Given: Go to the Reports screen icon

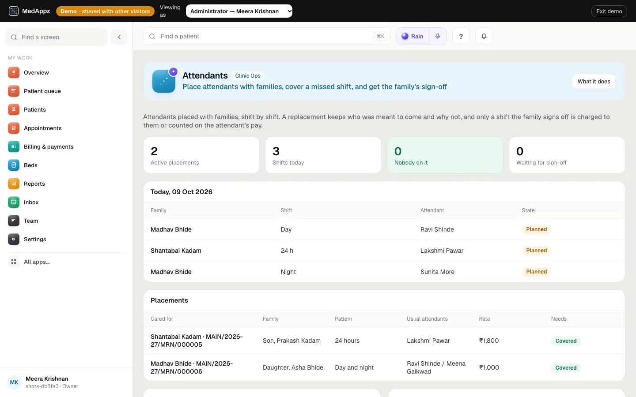Looking at the screenshot, I should point(14,184).
